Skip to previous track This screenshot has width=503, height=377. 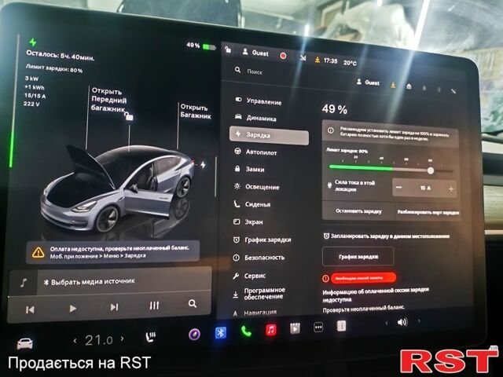[30, 309]
